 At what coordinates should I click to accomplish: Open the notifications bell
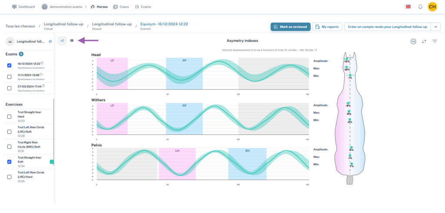[420, 7]
